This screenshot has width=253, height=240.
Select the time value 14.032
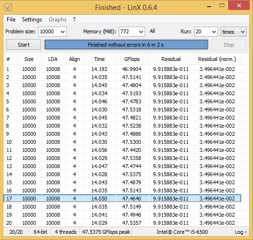[x=99, y=126]
